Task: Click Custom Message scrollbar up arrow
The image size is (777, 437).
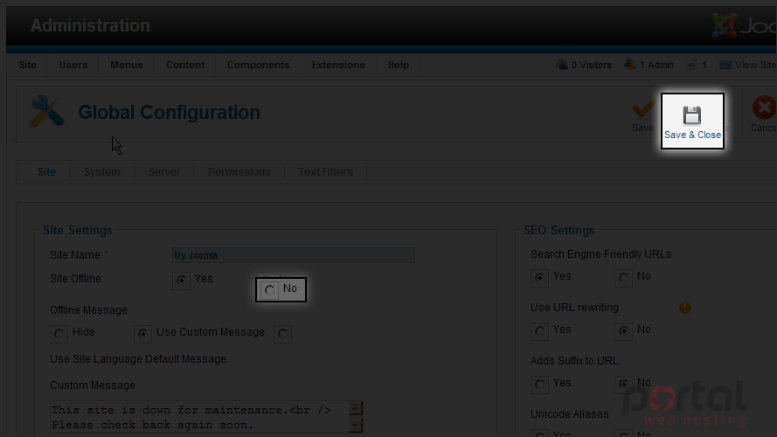Action: (356, 409)
